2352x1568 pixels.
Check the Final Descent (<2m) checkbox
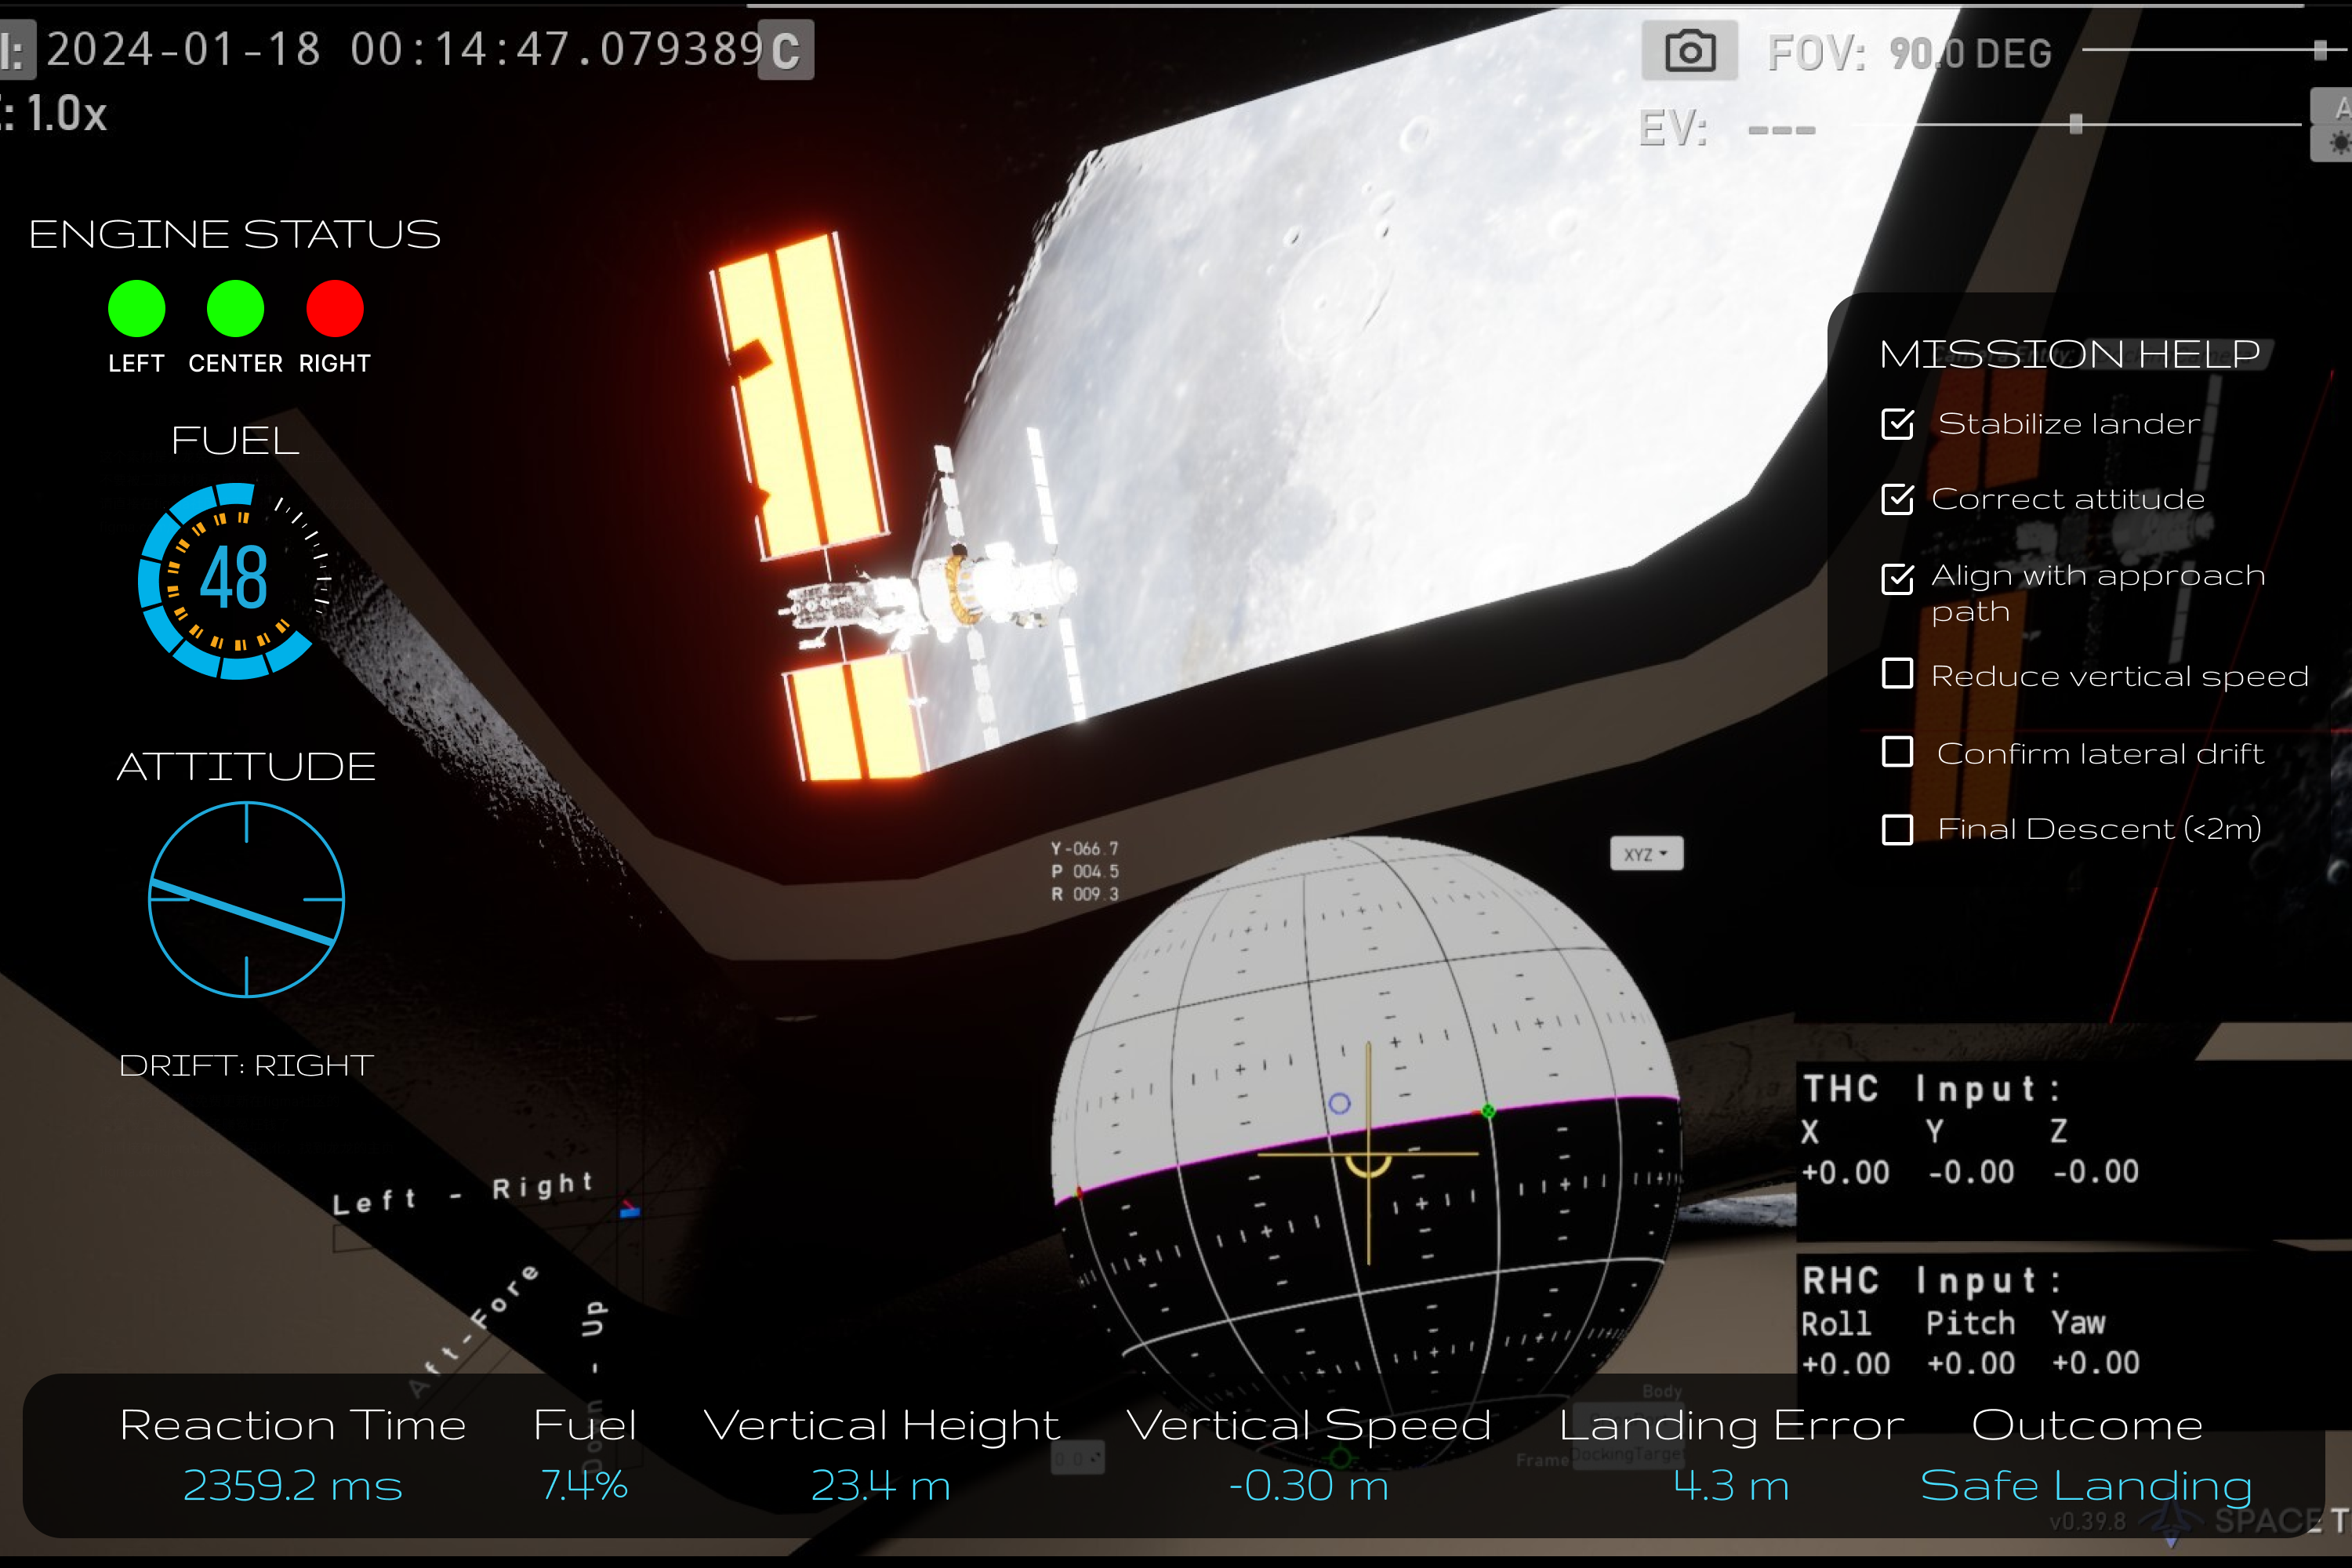(1897, 829)
